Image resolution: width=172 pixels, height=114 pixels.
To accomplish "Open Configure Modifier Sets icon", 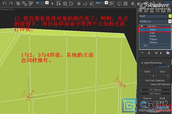I will pos(168,53).
